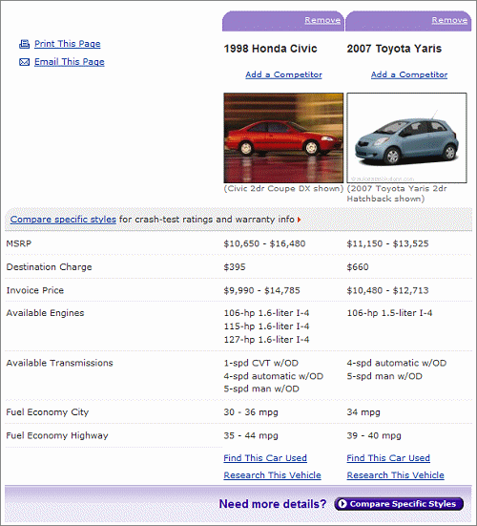The image size is (477, 526).
Task: Click the red Honda Civic coupe photo
Action: (x=283, y=137)
